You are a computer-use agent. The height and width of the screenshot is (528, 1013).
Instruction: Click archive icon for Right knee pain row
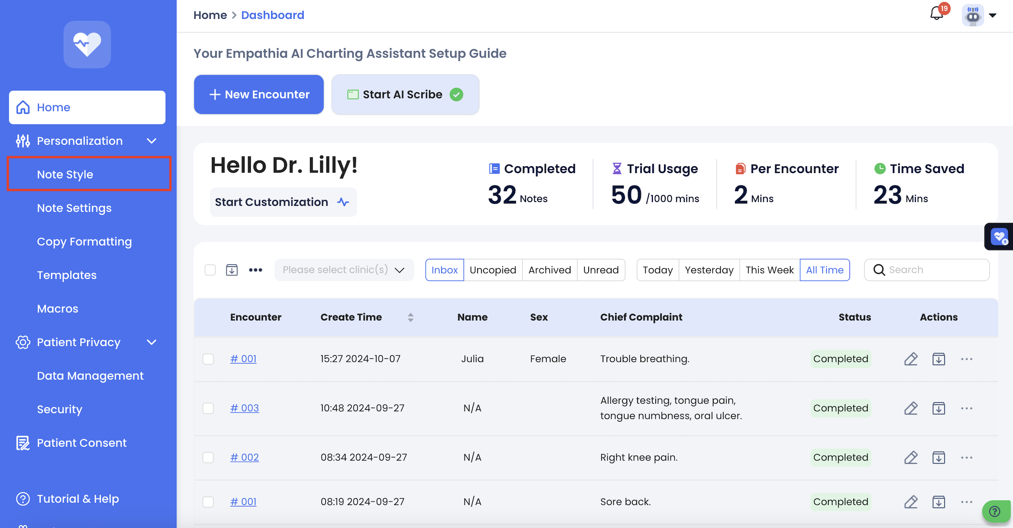pyautogui.click(x=938, y=457)
